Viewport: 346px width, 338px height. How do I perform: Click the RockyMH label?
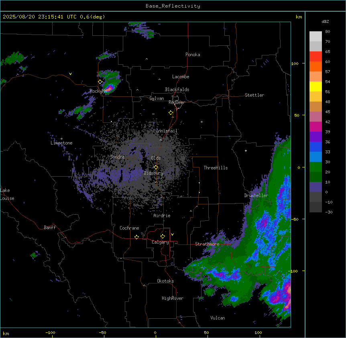(x=99, y=91)
